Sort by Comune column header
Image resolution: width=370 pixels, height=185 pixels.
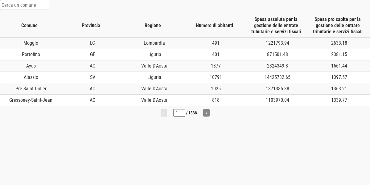tap(29, 26)
